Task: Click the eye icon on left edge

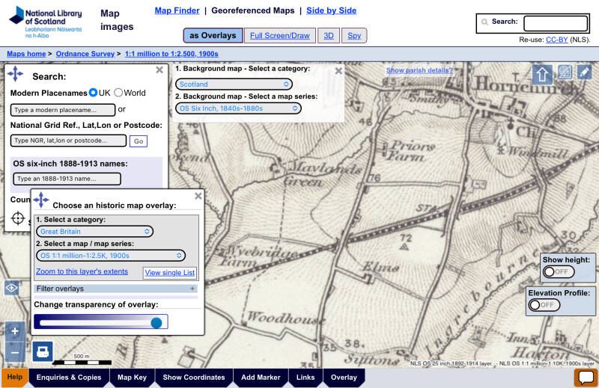Action: click(x=11, y=288)
